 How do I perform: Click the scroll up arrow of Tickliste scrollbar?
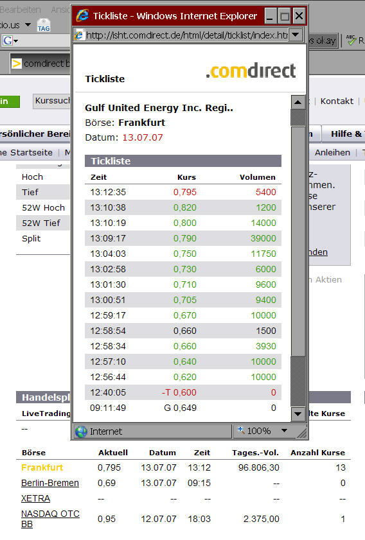[x=298, y=102]
